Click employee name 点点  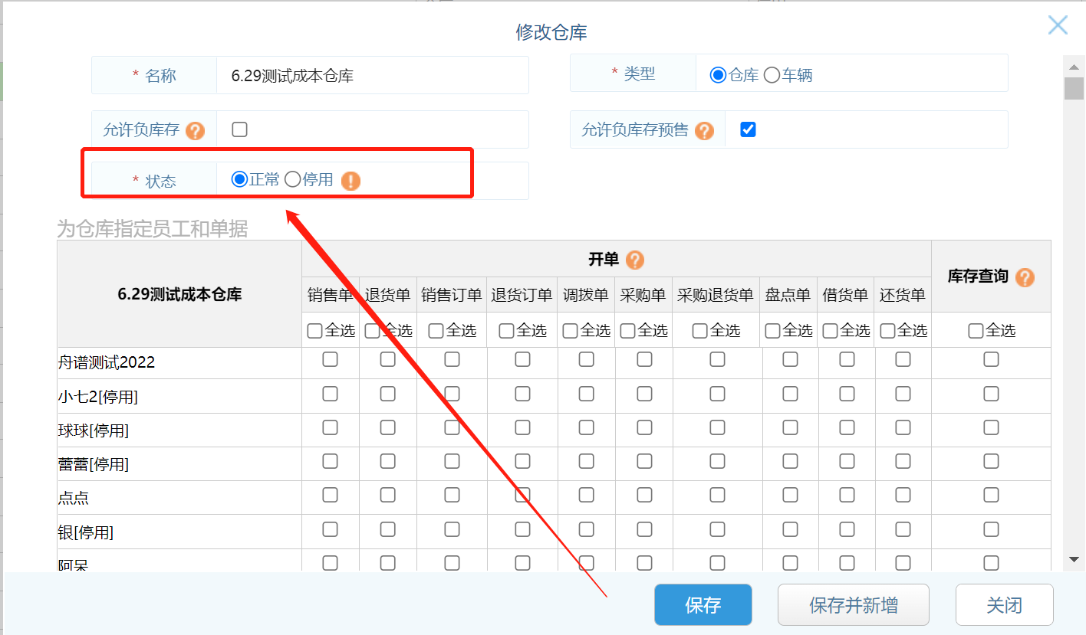click(x=74, y=498)
